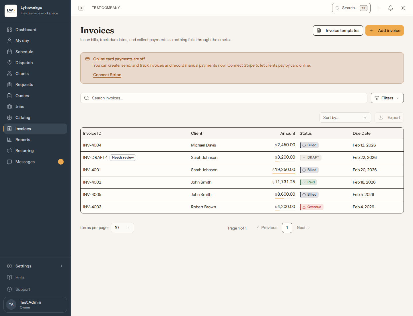The height and width of the screenshot is (316, 413).
Task: Click the Messages unread count badge
Action: click(61, 162)
